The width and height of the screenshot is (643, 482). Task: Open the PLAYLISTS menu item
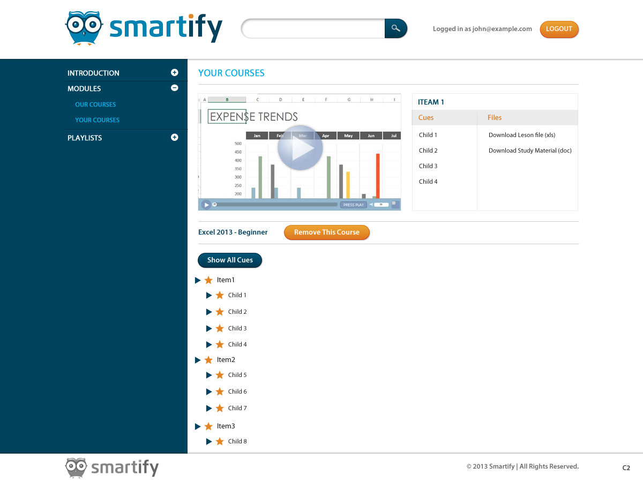click(85, 138)
